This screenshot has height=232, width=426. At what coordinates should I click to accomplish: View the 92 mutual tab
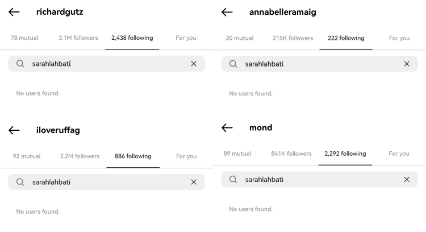(27, 156)
